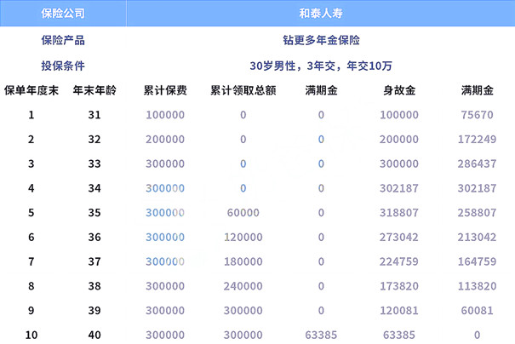This screenshot has width=515, height=344.
Task: Select the value 213042
Action: tap(477, 237)
